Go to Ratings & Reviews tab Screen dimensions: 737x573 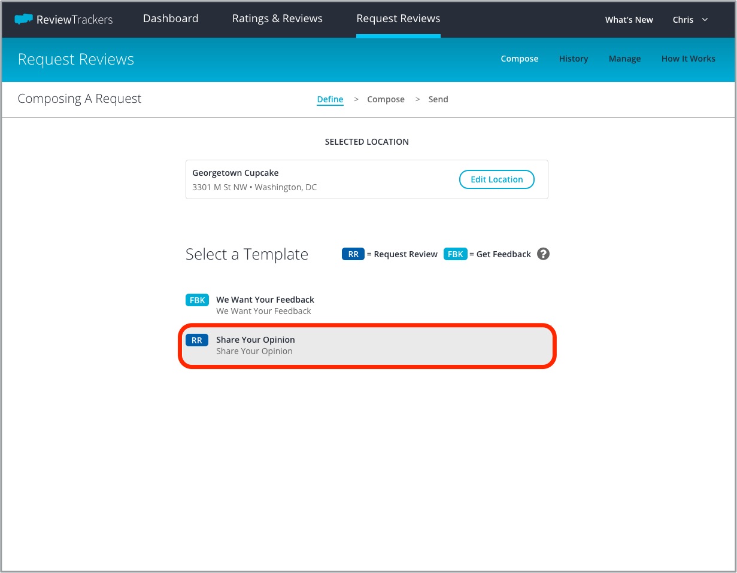(x=277, y=19)
